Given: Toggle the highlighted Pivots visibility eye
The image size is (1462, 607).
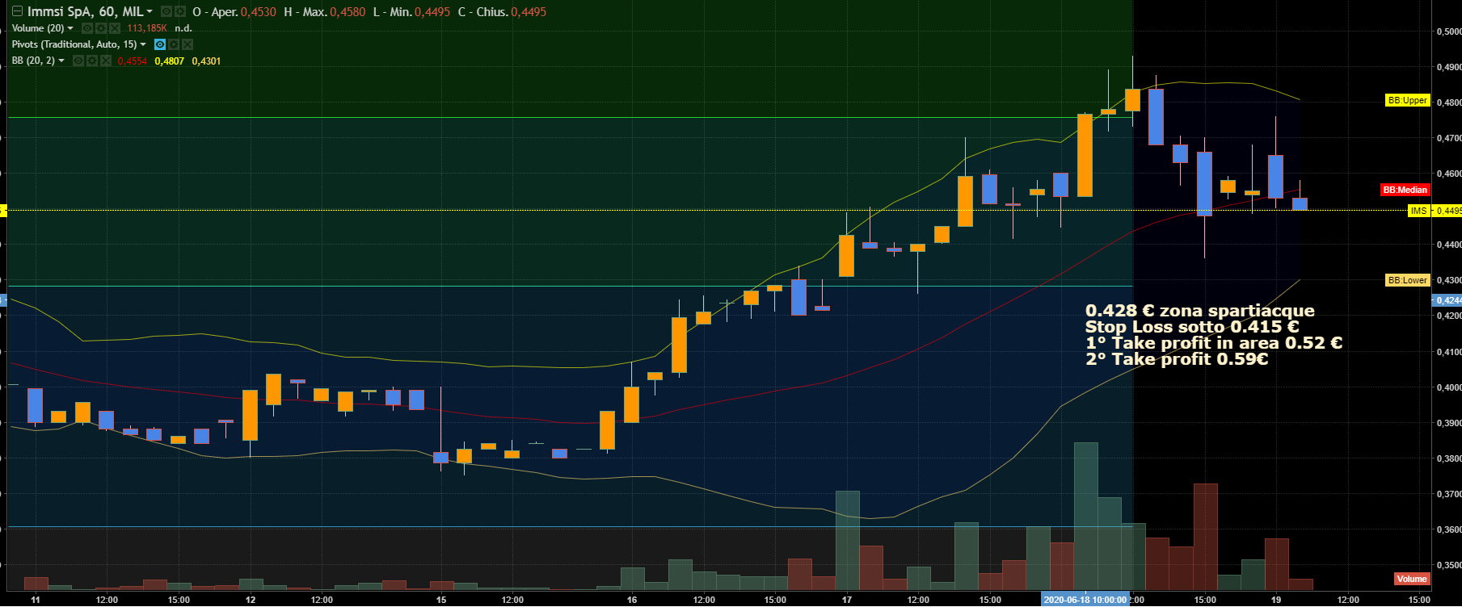Looking at the screenshot, I should pyautogui.click(x=160, y=44).
